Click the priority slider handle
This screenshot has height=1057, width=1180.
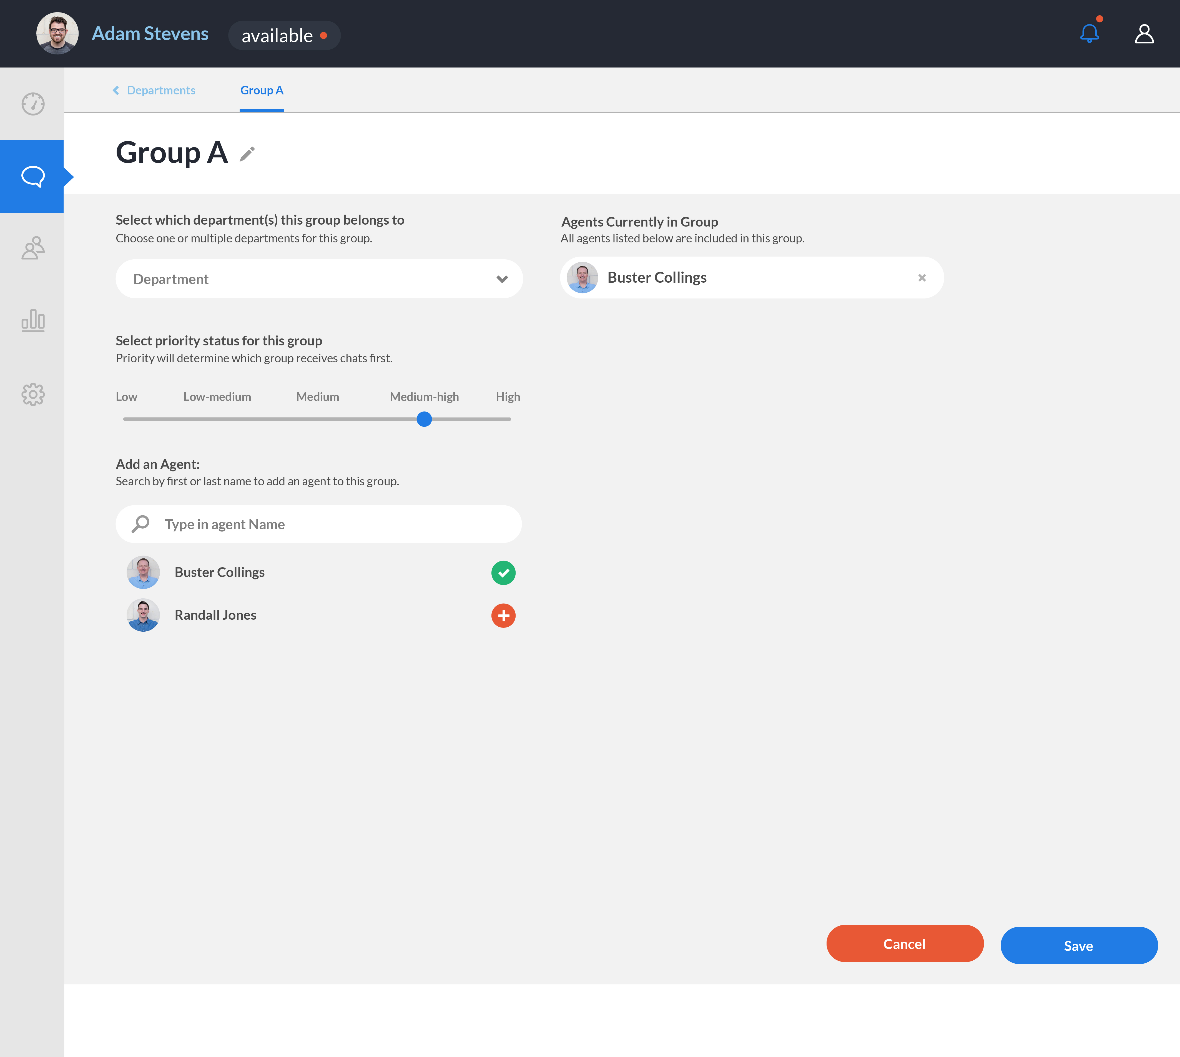tap(424, 419)
